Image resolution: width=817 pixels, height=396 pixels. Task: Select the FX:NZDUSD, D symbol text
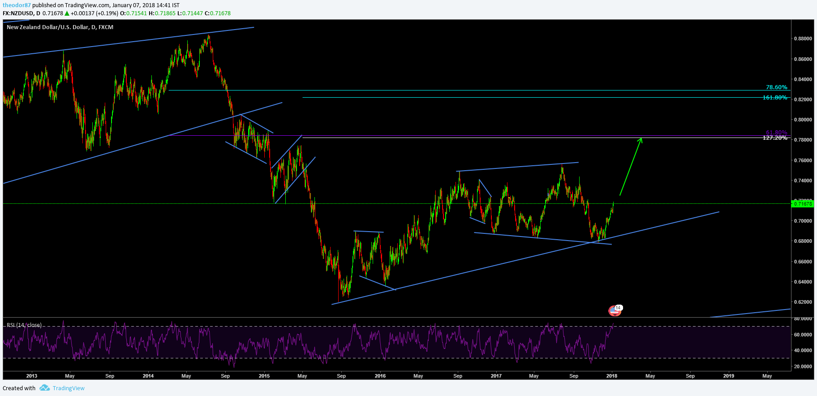(x=21, y=13)
